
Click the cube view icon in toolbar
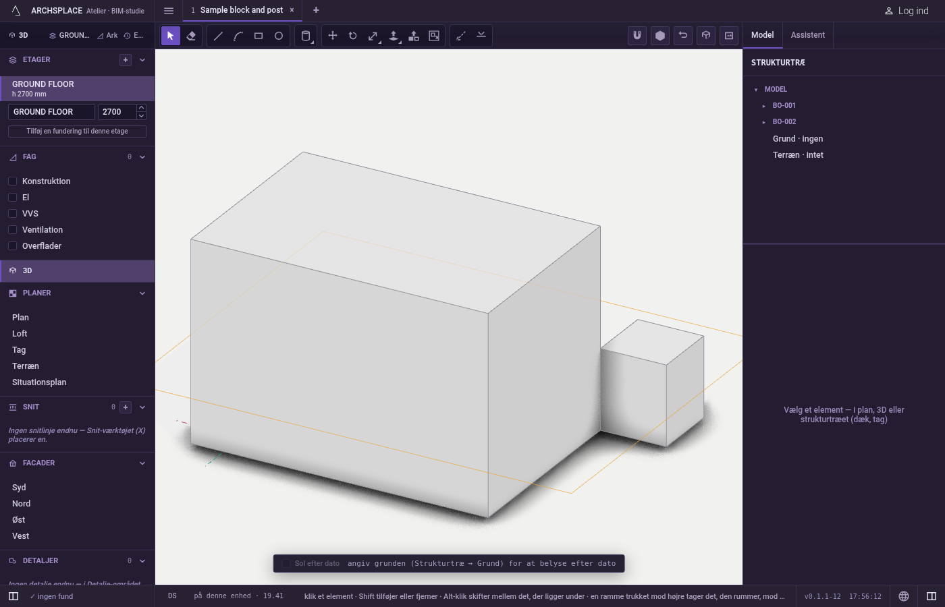tap(706, 36)
